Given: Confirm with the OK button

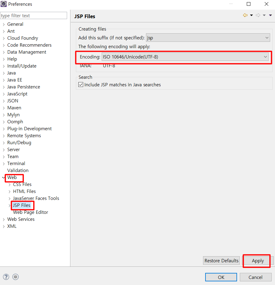Looking at the screenshot, I should 221,277.
